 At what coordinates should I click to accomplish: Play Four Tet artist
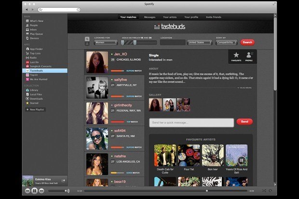pyautogui.click(x=189, y=155)
